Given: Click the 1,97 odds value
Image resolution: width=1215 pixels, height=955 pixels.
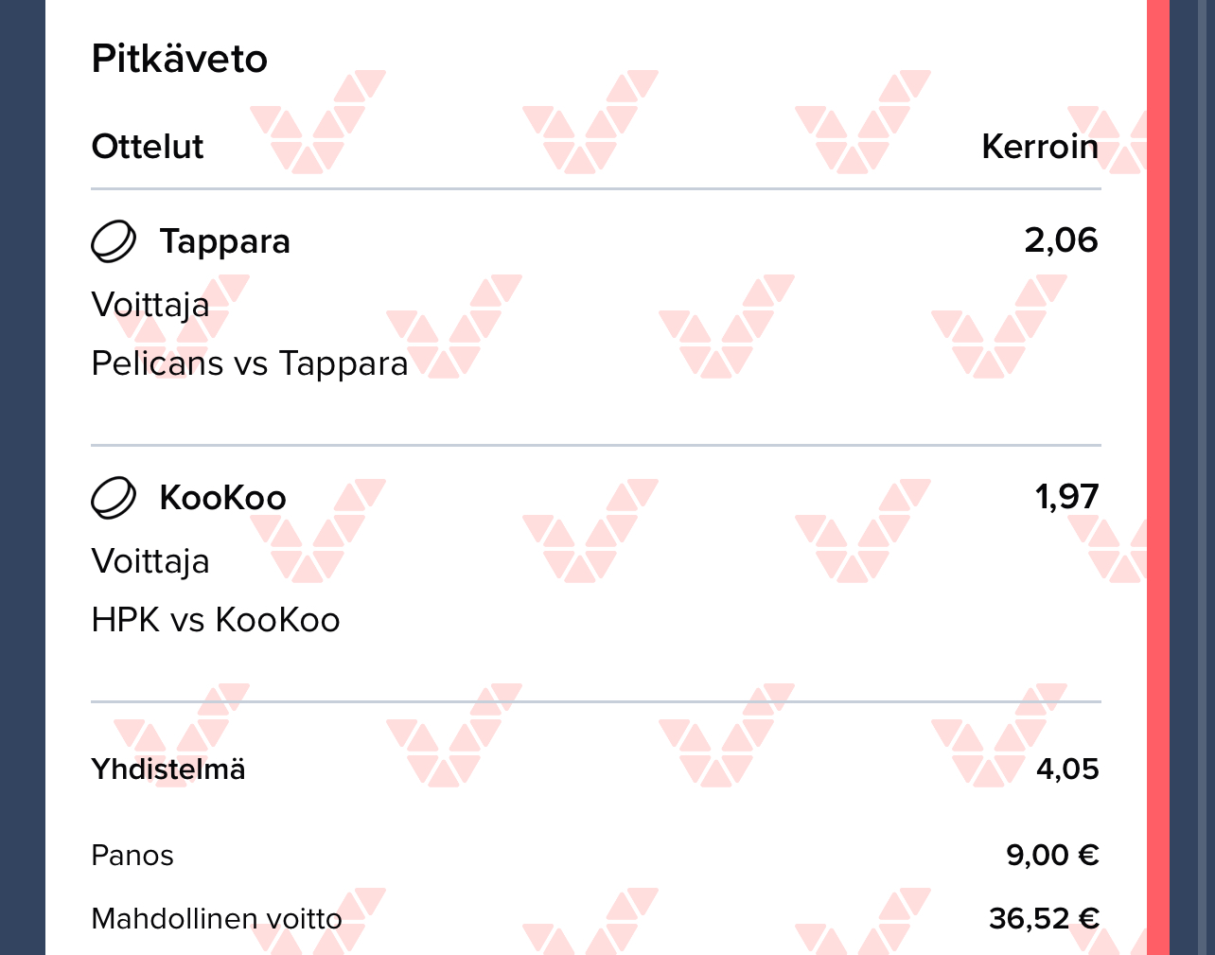Looking at the screenshot, I should 1066,497.
